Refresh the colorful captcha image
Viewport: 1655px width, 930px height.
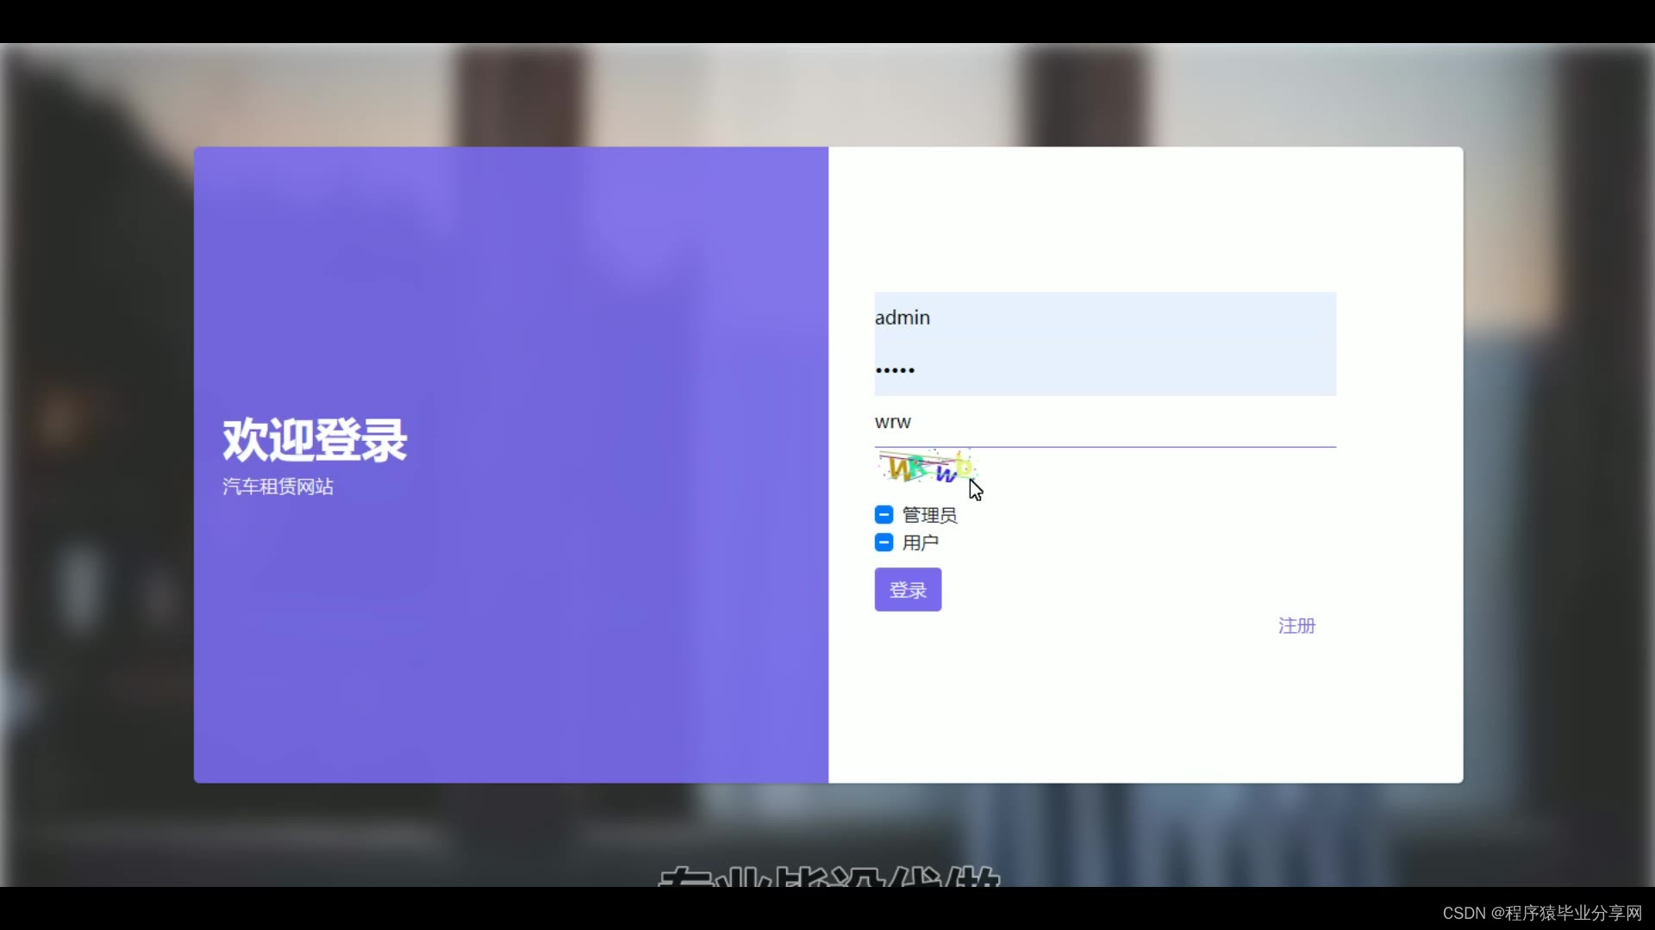[926, 468]
